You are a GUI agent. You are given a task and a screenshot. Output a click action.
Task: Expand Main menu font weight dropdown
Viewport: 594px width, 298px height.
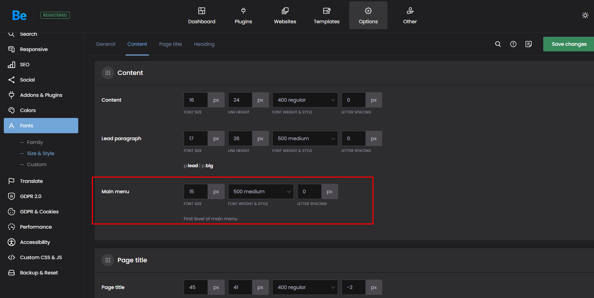click(260, 191)
